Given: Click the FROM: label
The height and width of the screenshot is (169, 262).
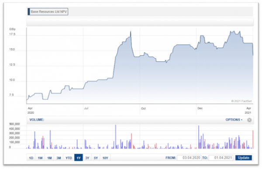Looking at the screenshot, I should point(171,158).
